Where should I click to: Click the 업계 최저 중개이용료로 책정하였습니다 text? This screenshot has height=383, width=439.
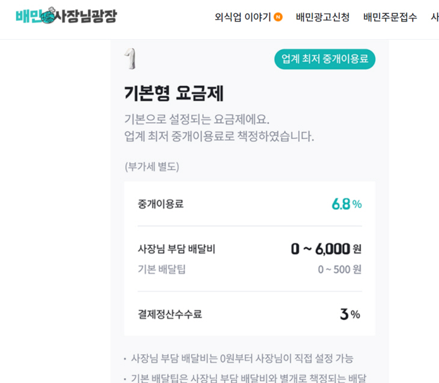point(219,136)
